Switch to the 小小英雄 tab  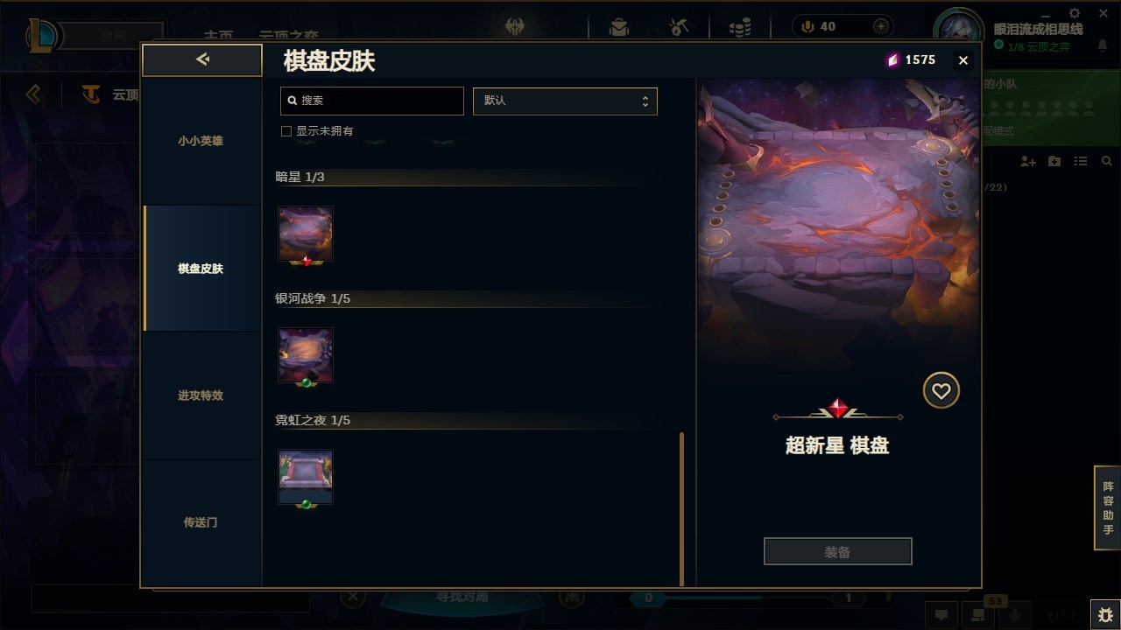point(201,141)
